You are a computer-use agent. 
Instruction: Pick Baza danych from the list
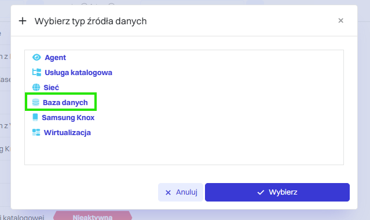coord(65,103)
